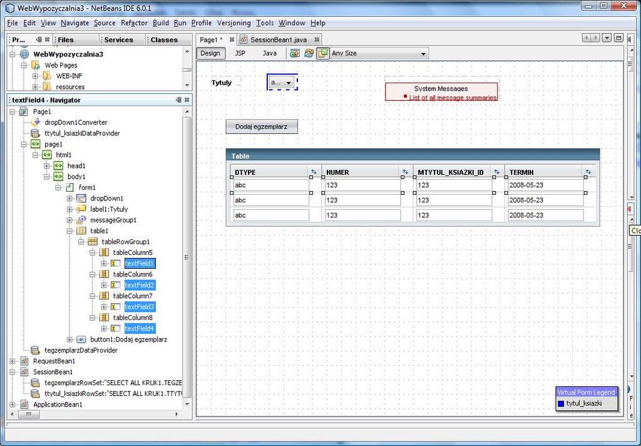Click the textField2 component icon
641x446 pixels.
pos(115,285)
